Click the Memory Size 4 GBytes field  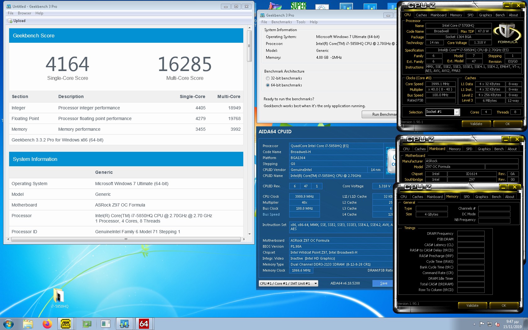click(432, 214)
